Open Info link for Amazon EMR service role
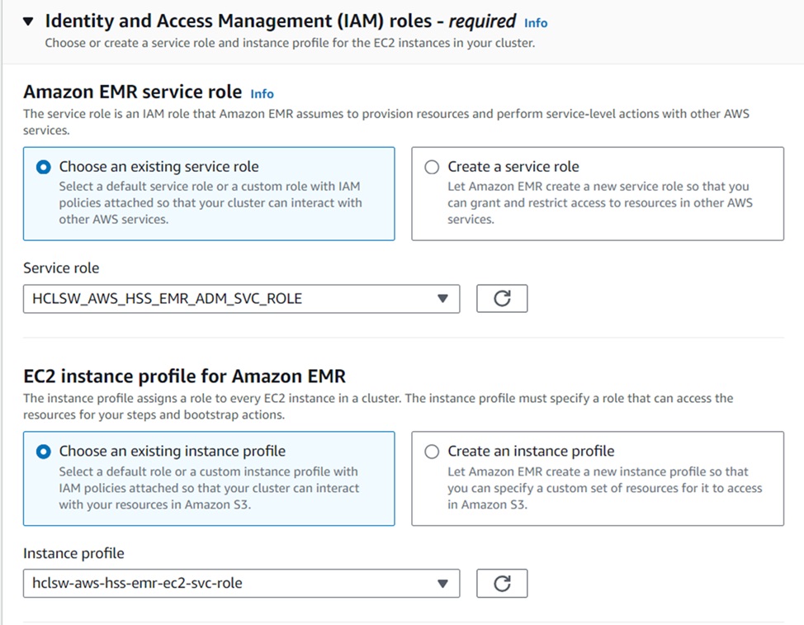804x625 pixels. point(262,93)
